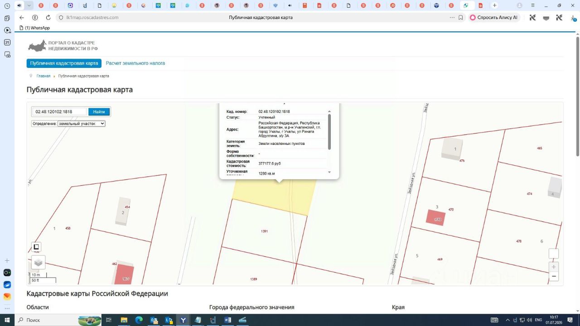The image size is (580, 326).
Task: Expand the tab list chevron in tab bar
Action: point(29,5)
